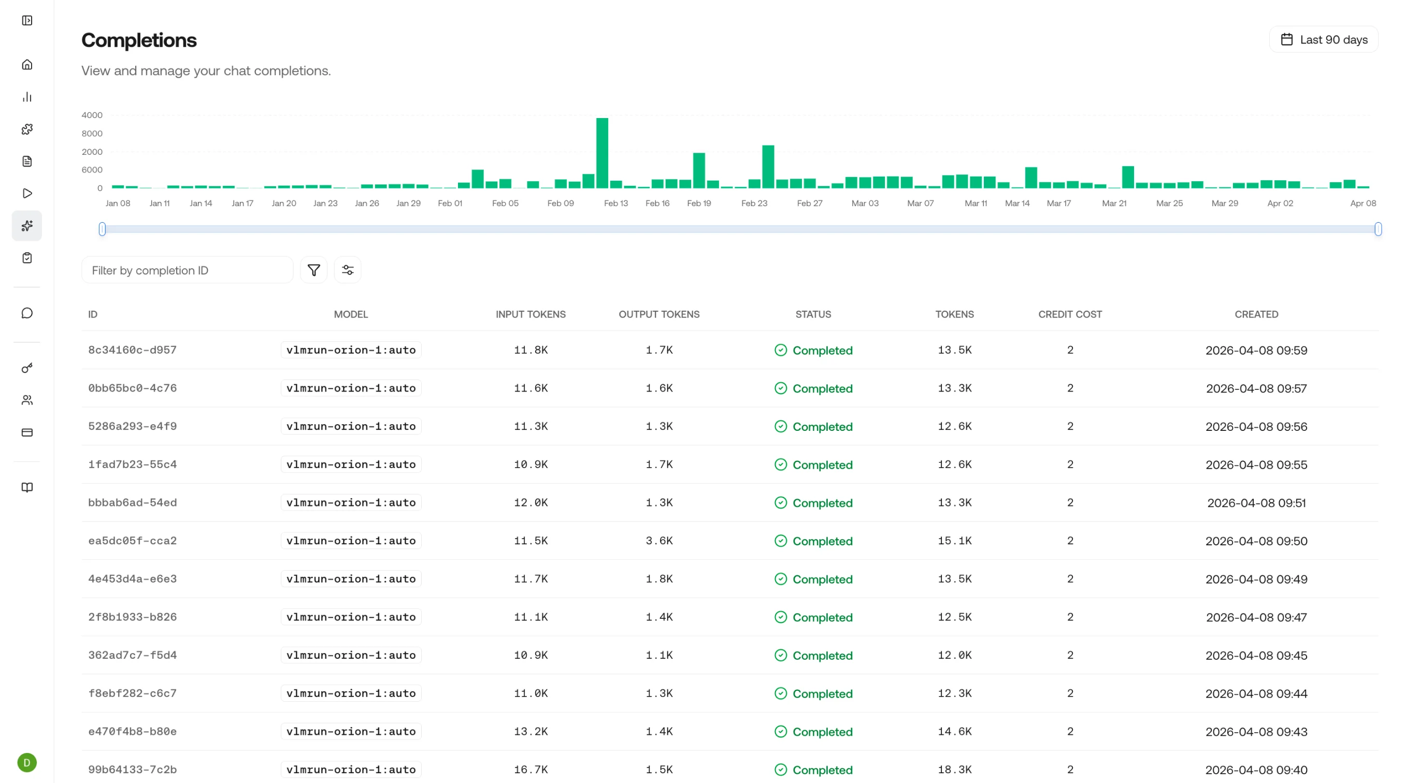Screen dimensions: 1405x783
Task: Click model badge in row 99b64133-7c2b
Action: pos(351,770)
